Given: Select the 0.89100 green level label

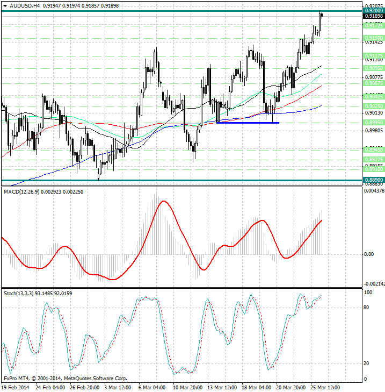Looking at the screenshot, I should [374, 169].
